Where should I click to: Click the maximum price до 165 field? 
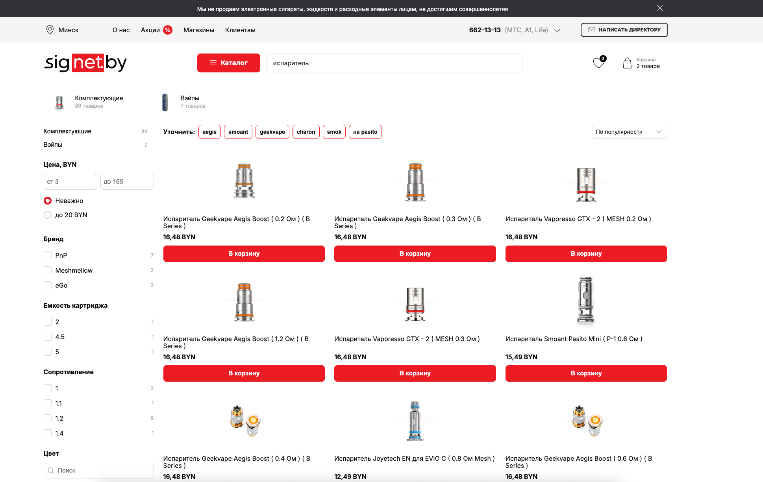pos(127,182)
